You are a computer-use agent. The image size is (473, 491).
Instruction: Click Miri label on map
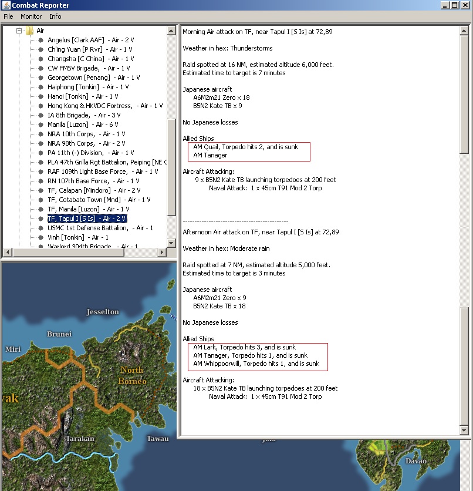coord(13,349)
